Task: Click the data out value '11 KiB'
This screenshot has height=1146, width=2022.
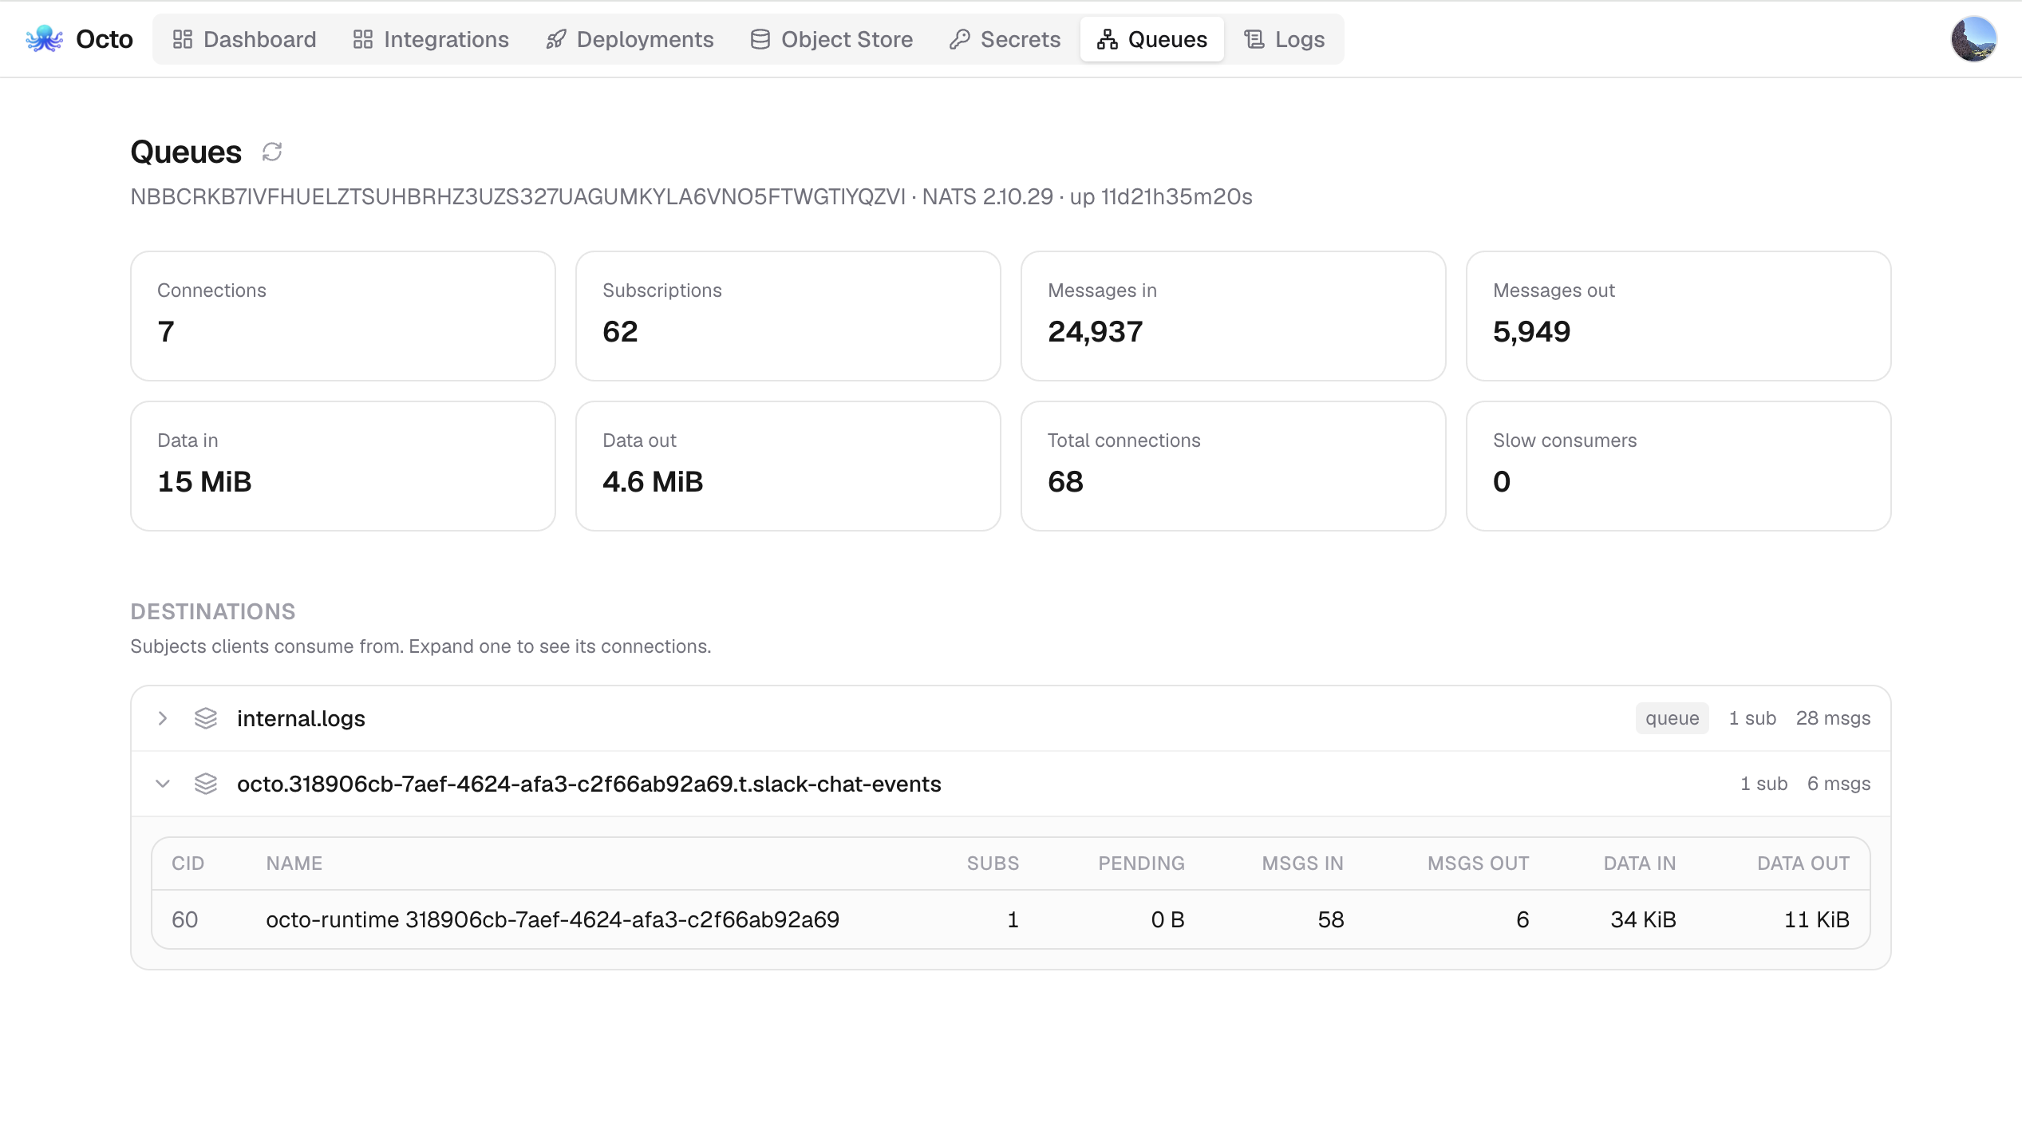Action: coord(1817,919)
